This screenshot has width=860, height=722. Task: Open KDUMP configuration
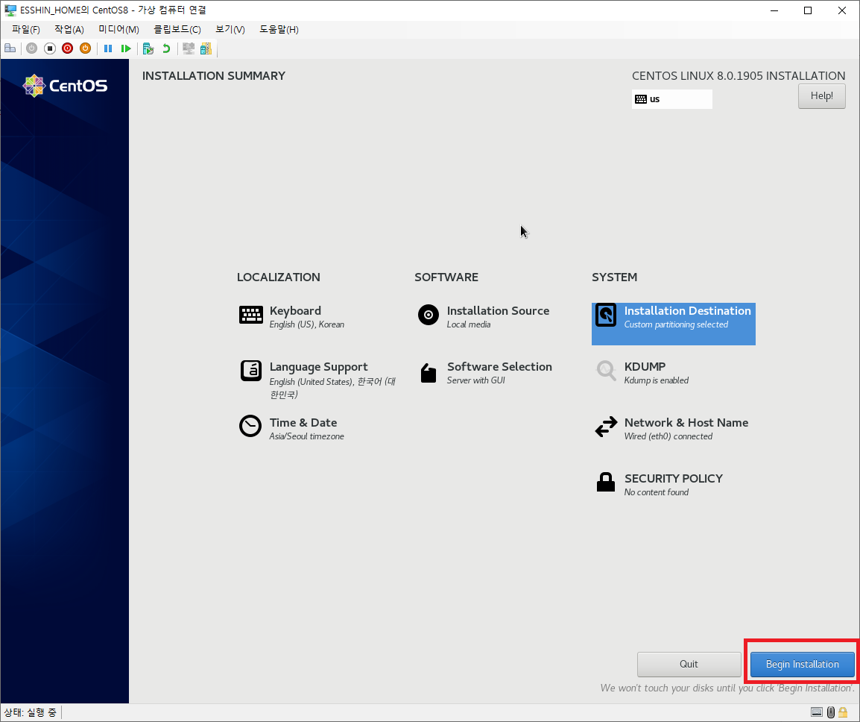click(642, 373)
